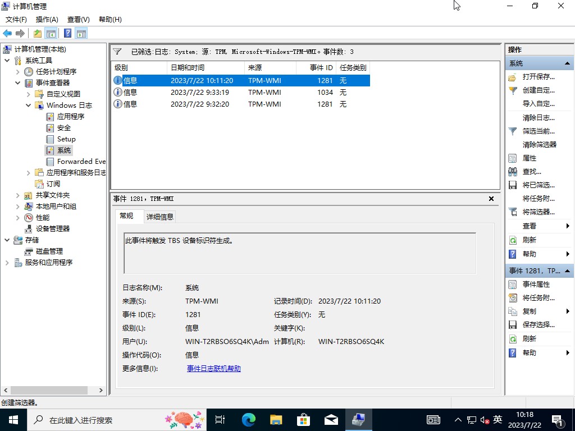575x431 pixels.
Task: Collapse the 系统工具 tree node
Action: pyautogui.click(x=7, y=61)
